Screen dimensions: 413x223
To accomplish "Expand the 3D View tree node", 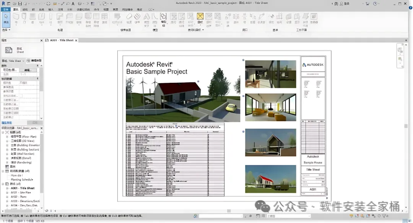I will coord(7,141).
